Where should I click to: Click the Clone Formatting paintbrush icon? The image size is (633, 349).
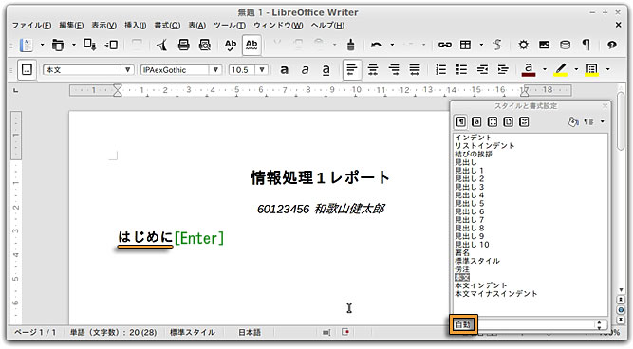(351, 45)
